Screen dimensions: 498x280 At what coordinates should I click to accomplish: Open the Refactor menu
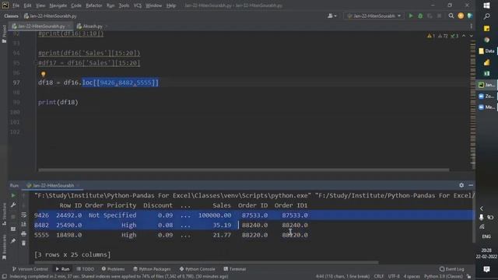click(93, 5)
